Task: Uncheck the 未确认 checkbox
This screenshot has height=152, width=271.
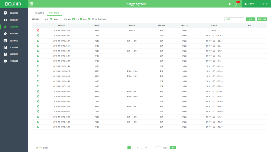Action: point(51,19)
